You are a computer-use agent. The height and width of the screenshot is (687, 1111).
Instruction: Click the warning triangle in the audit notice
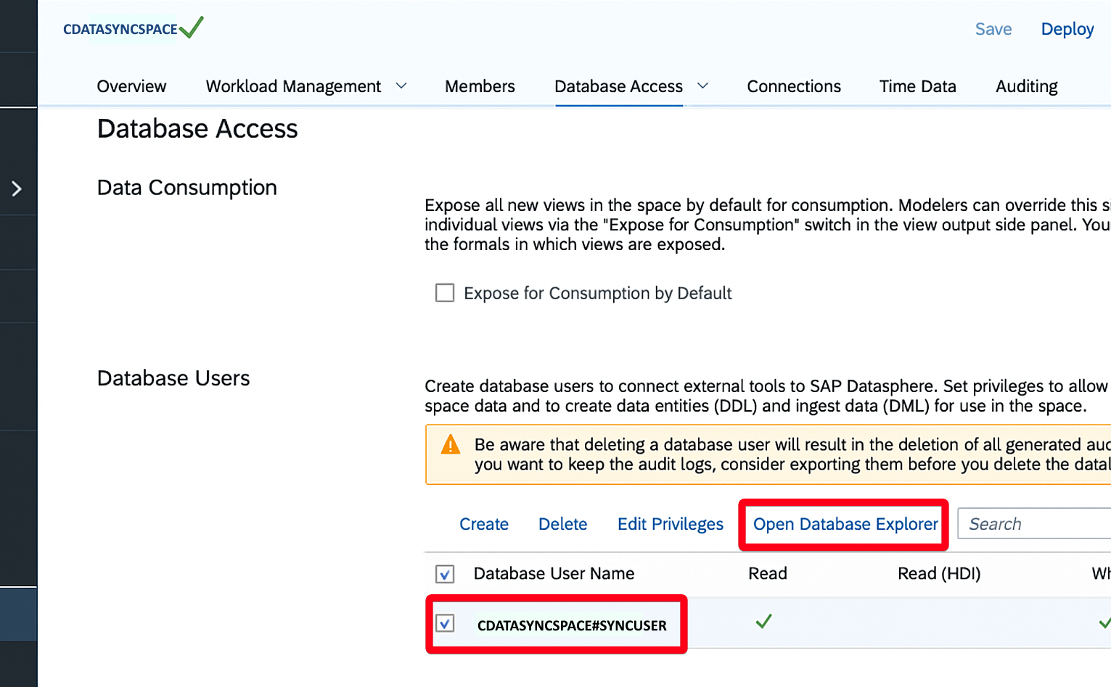450,446
